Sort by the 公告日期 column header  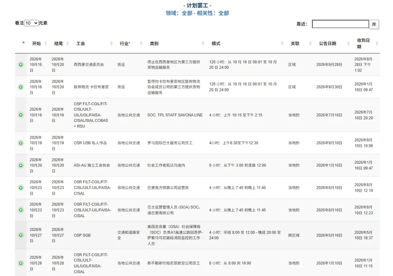pyautogui.click(x=327, y=44)
